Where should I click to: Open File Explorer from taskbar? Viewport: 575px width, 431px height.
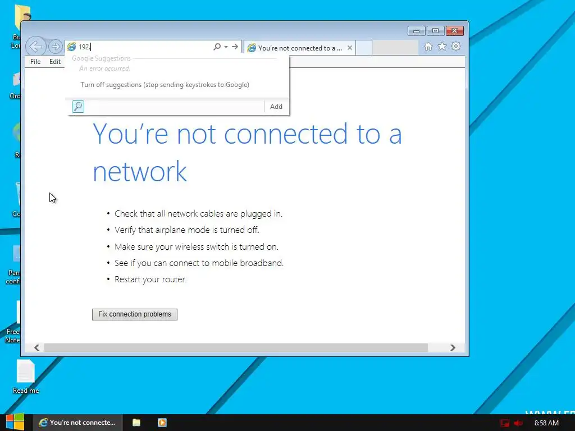(136, 423)
